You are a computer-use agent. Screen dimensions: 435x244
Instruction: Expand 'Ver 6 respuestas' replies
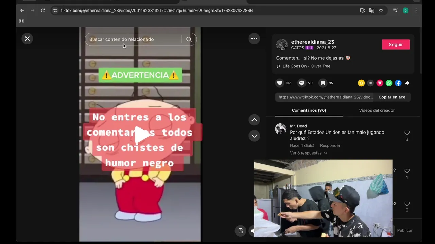[308, 153]
